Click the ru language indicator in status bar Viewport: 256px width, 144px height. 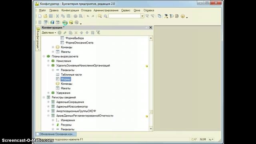coord(211,140)
